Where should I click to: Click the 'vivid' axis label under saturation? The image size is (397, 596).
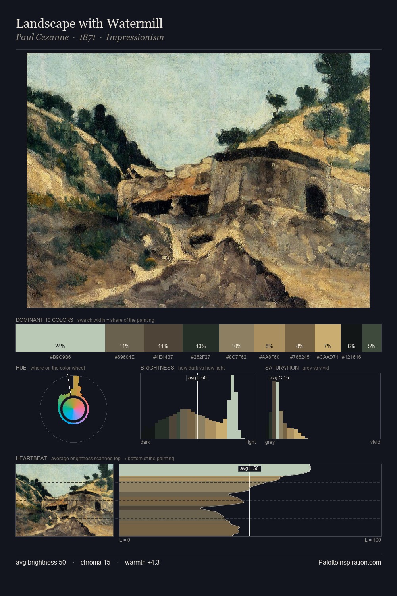point(375,442)
